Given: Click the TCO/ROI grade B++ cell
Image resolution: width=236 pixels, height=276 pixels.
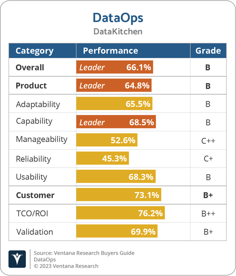Looking at the screenshot, I should (208, 214).
